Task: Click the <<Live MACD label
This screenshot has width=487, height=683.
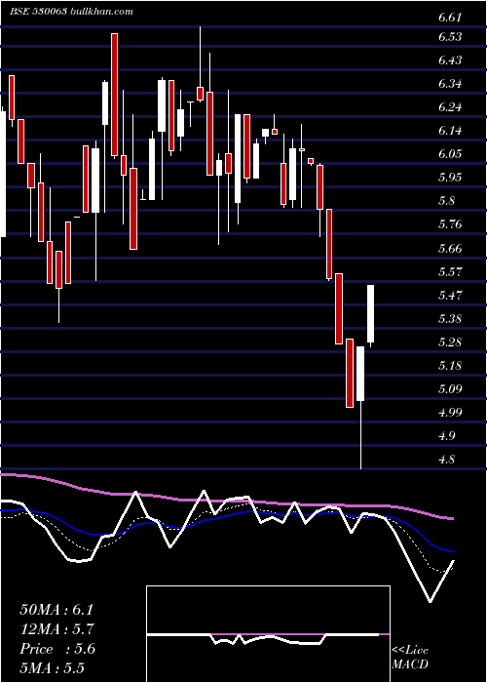Action: 410,658
